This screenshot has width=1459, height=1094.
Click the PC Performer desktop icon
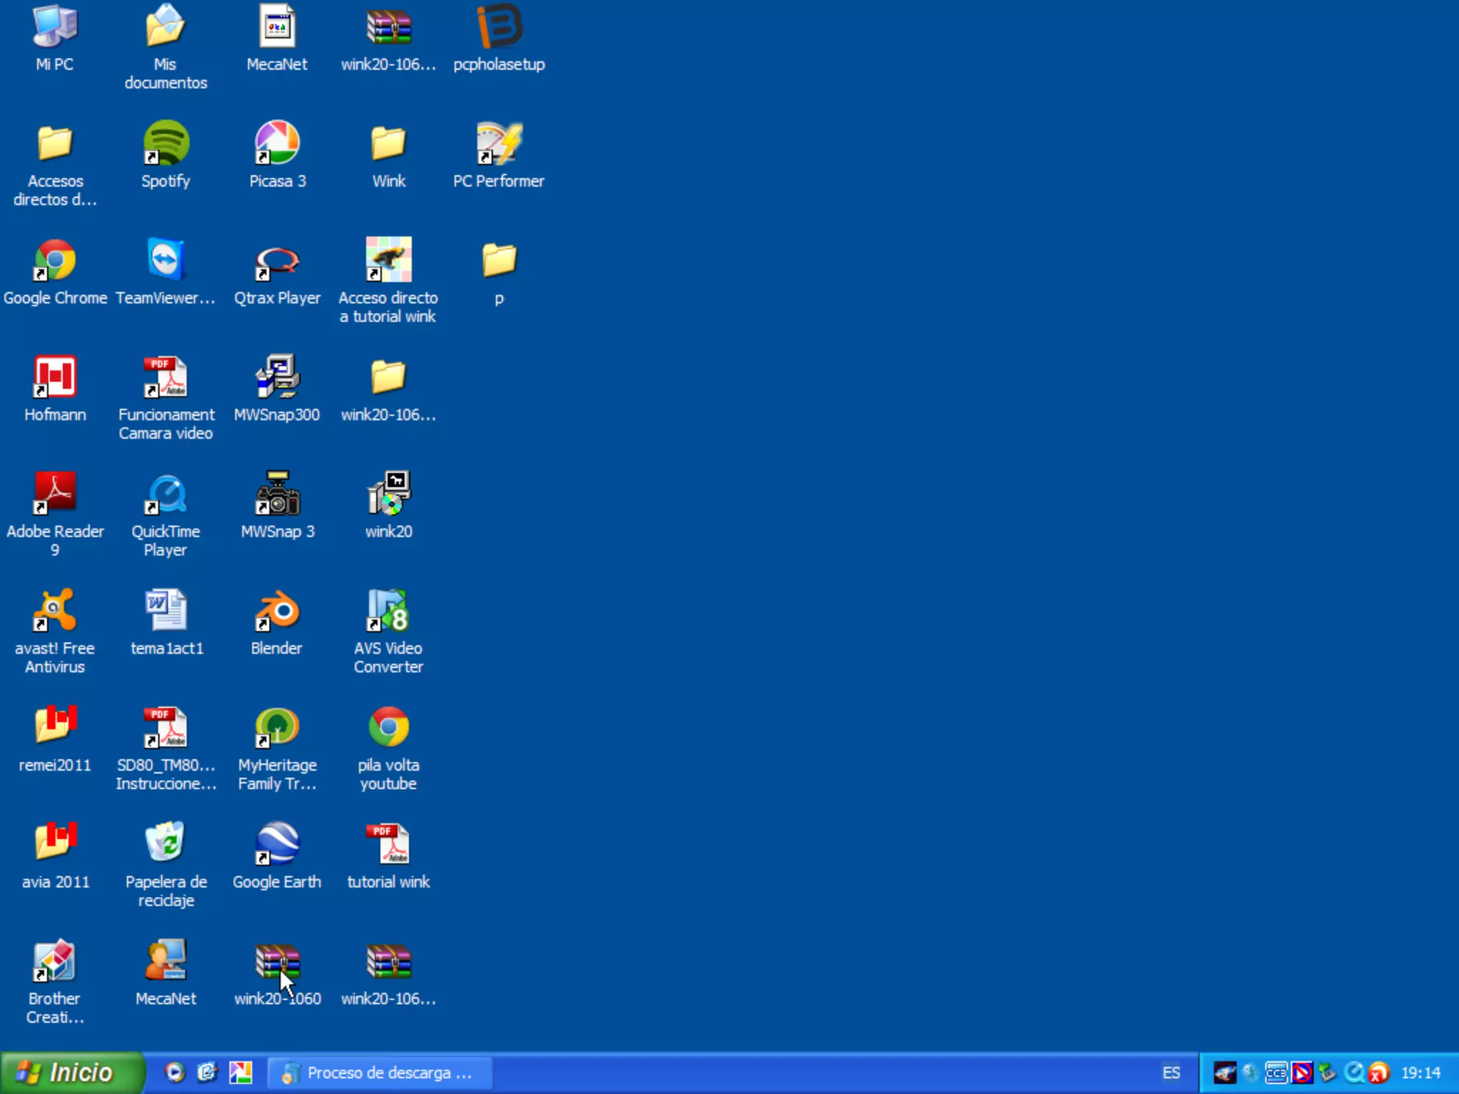(x=499, y=143)
